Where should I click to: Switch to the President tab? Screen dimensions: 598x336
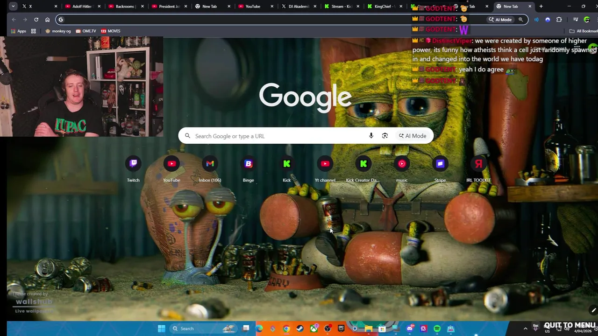169,6
